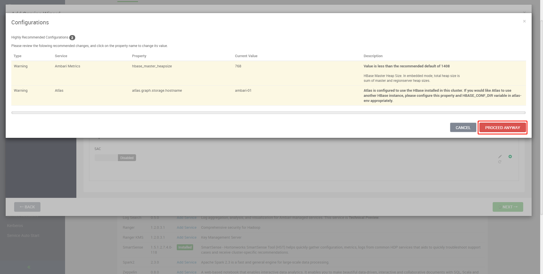The width and height of the screenshot is (543, 274).
Task: Click the Type column header
Action: [x=18, y=56]
